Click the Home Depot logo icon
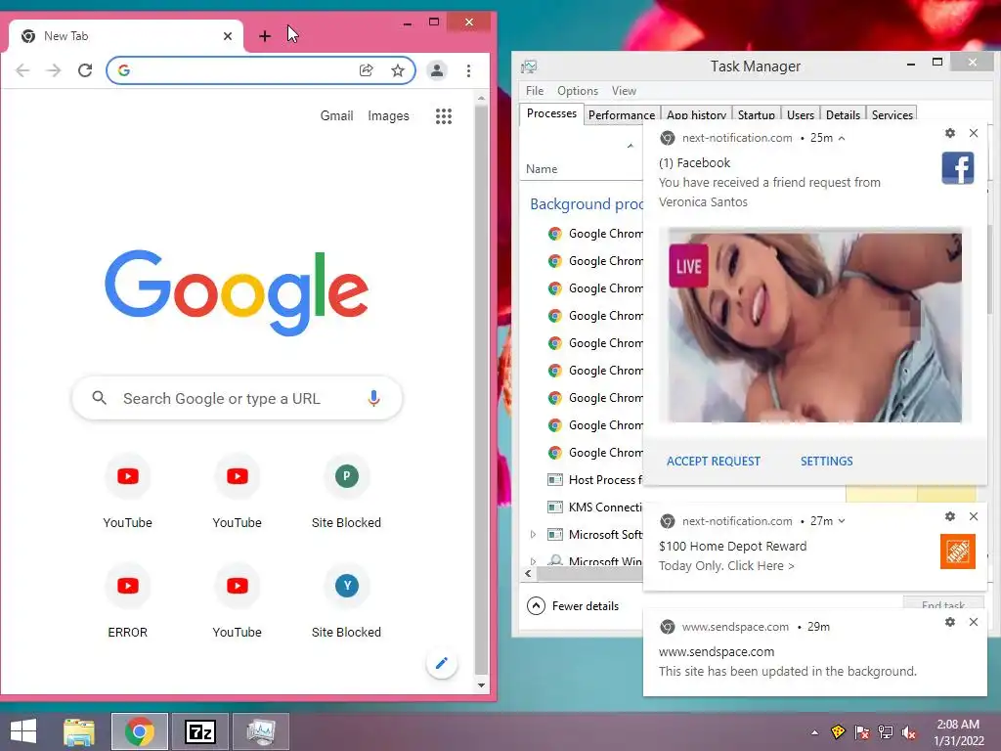This screenshot has width=1001, height=751. 958,552
